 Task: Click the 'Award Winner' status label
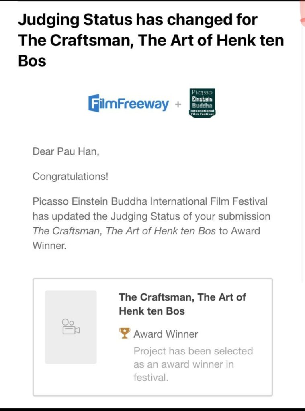click(x=166, y=334)
